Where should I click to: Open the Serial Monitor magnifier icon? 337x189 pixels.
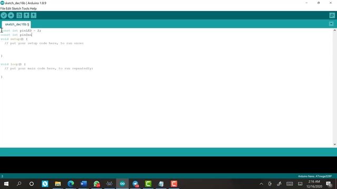[x=332, y=15]
